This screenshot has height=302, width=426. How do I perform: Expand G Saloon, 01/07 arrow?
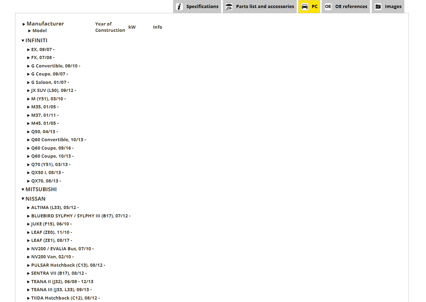[x=28, y=82]
